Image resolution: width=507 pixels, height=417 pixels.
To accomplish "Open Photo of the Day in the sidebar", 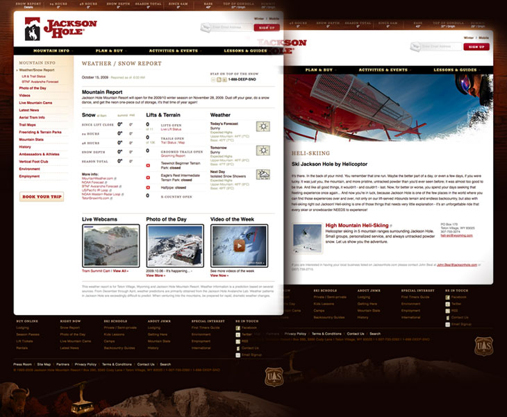I will point(33,88).
